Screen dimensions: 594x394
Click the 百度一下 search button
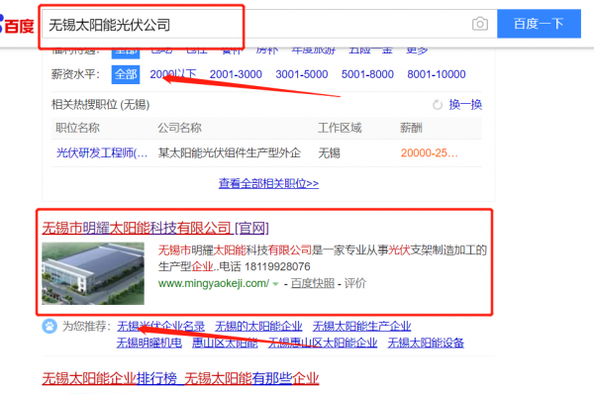539,24
